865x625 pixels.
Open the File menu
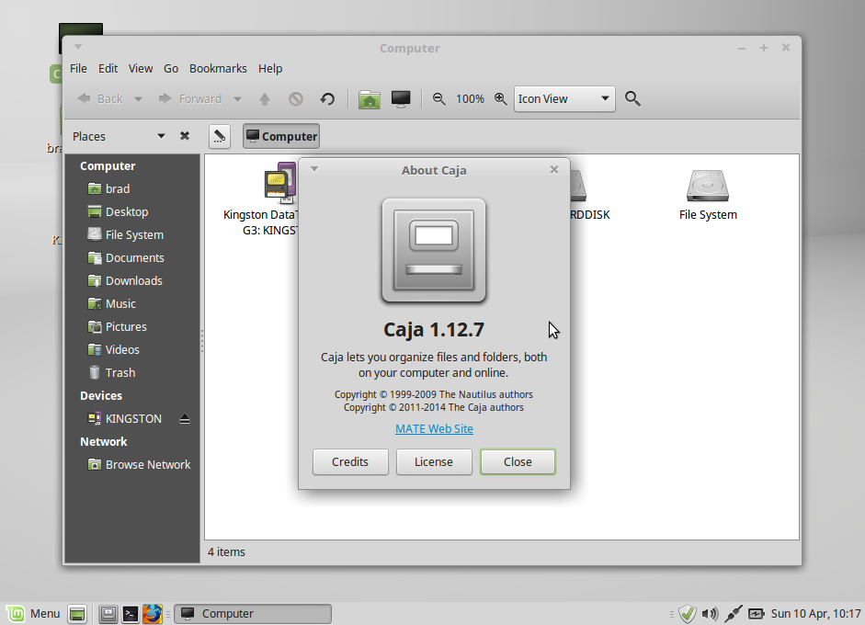tap(78, 68)
